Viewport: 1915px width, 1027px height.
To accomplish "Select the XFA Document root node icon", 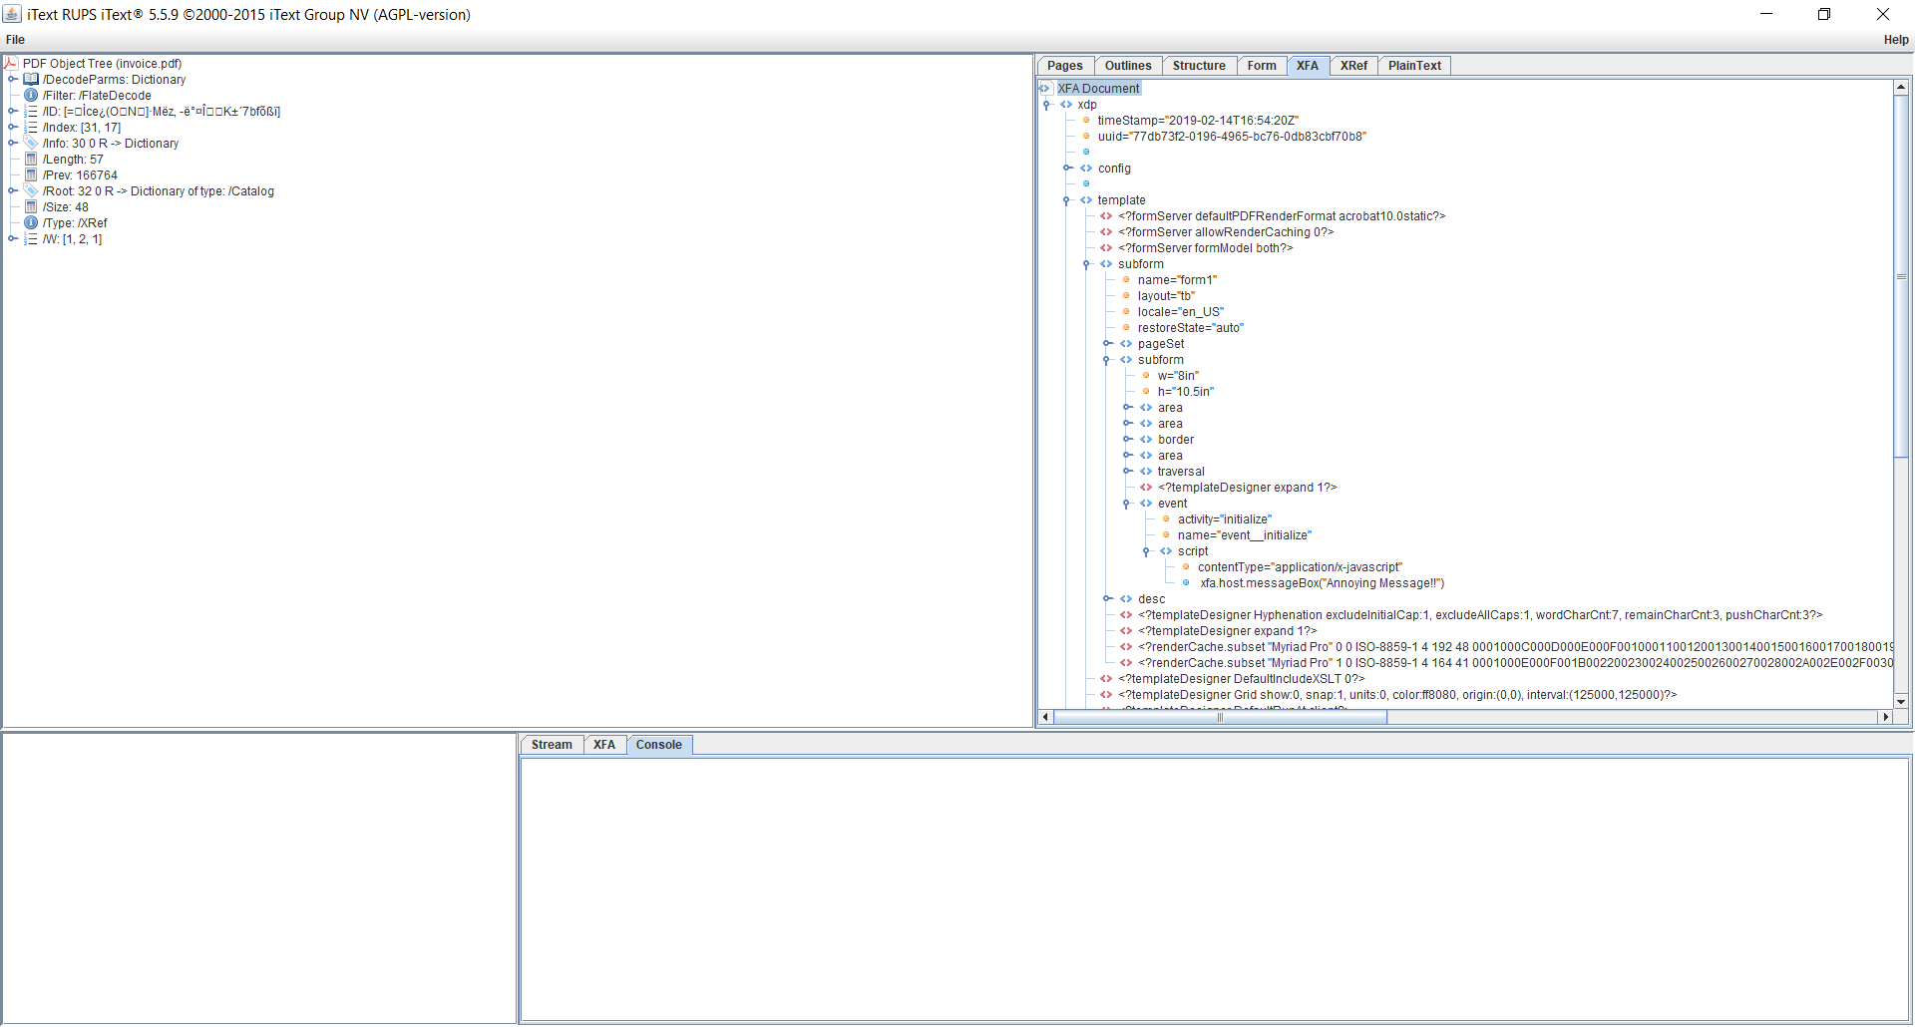I will 1044,88.
